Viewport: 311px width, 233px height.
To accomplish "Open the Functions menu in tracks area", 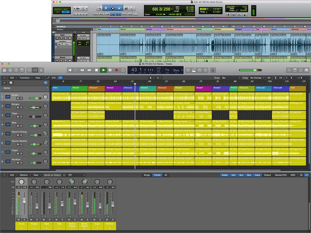I will (25, 78).
